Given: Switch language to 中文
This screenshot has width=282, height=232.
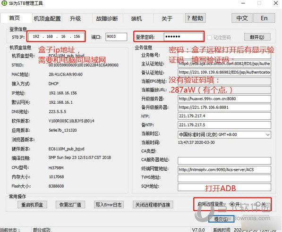Looking at the screenshot, I should point(242,18).
